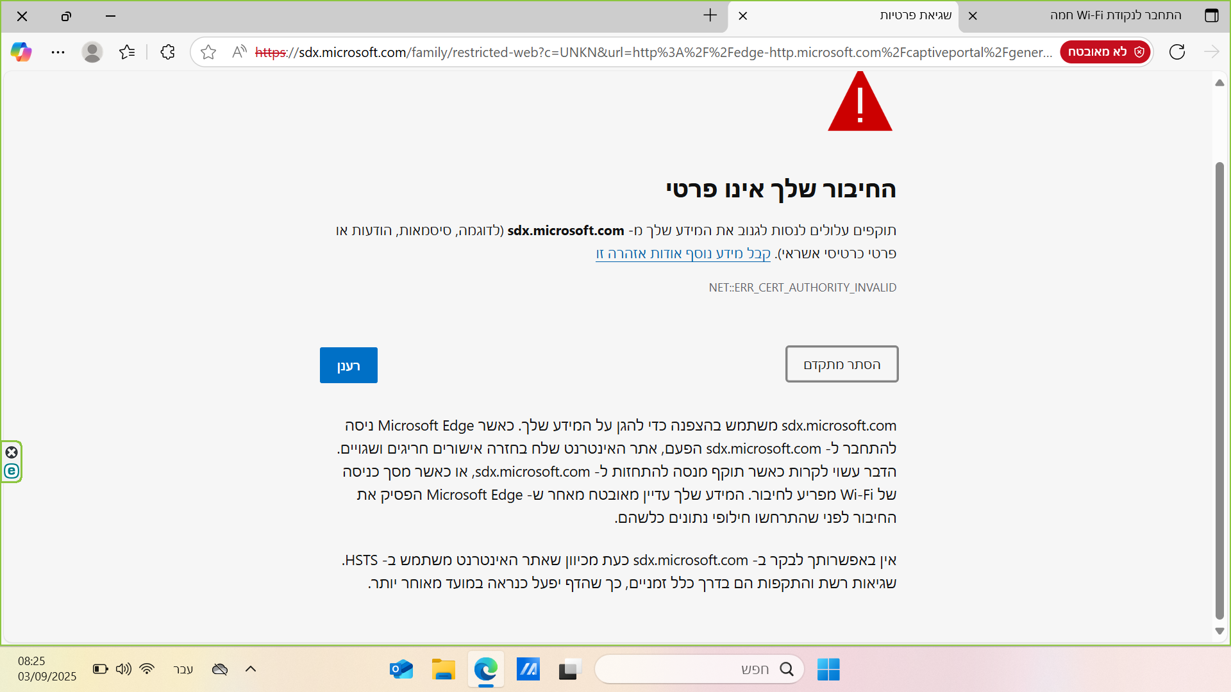Open Task View from the taskbar

pos(569,670)
